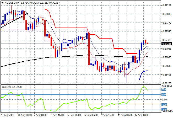Click the 2 Sep 08:00 time label

pos(40,115)
